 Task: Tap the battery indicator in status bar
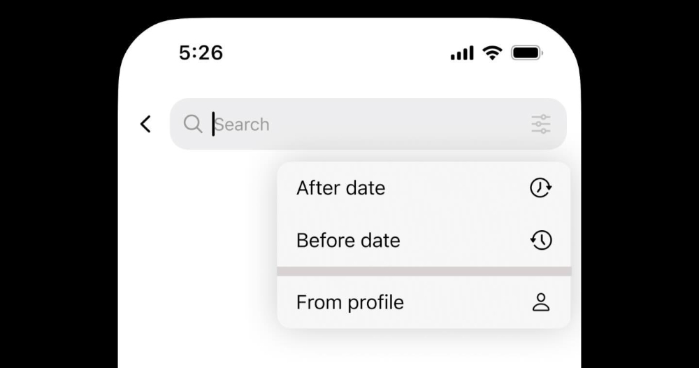tap(527, 52)
